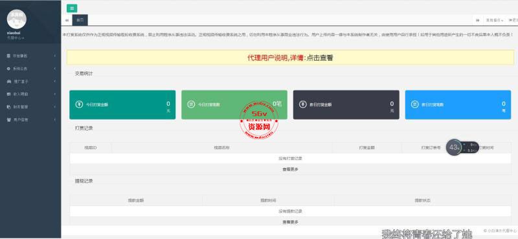Click the 昨日打赏金额 card value 0
Image resolution: width=518 pixels, height=239 pixels.
(392, 104)
